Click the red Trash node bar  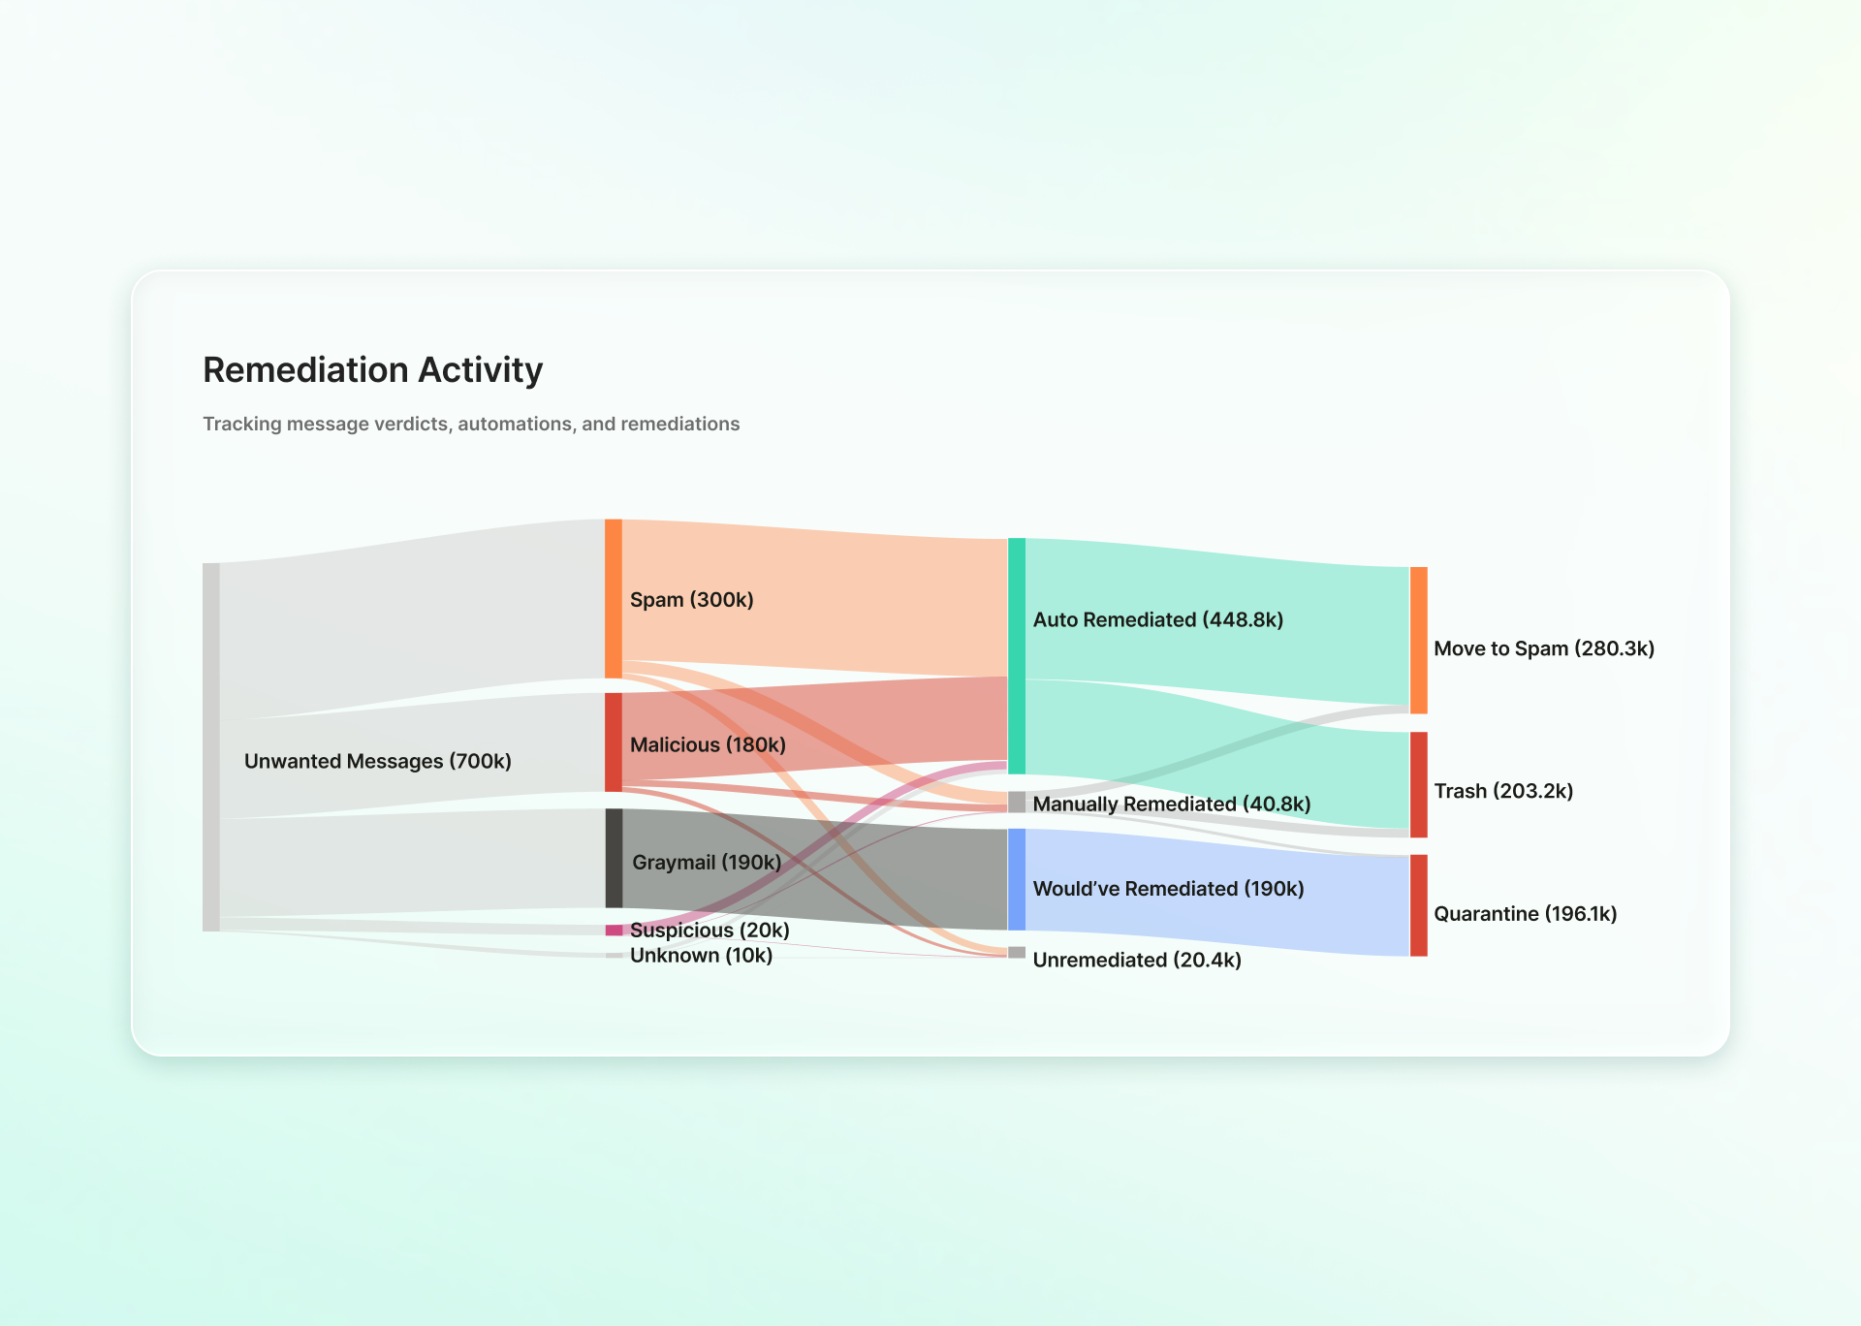click(x=1418, y=784)
